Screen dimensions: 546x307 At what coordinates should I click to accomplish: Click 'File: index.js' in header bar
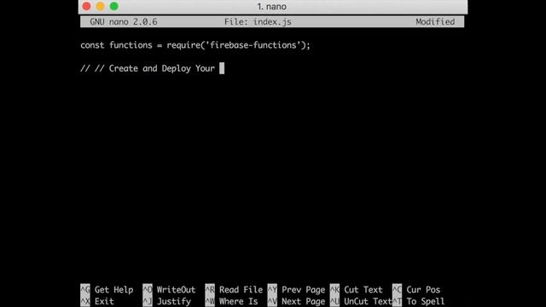point(258,22)
